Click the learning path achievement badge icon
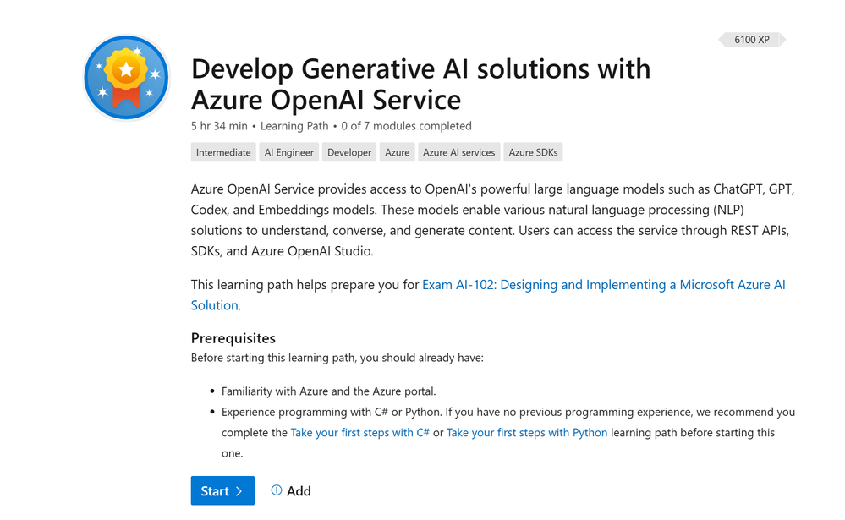Viewport: 845px width, 520px height. 125,79
